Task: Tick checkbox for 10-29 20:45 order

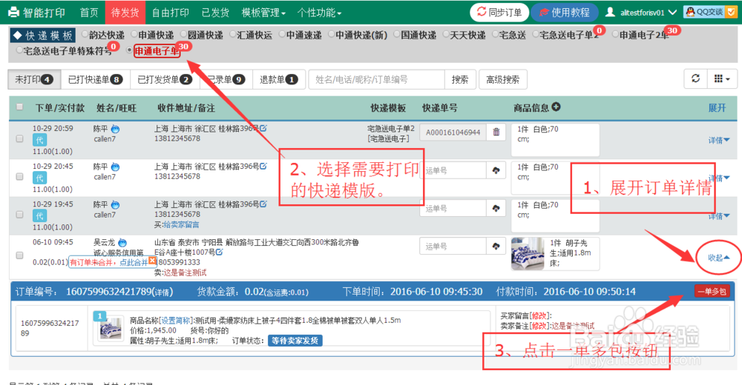Action: [19, 176]
